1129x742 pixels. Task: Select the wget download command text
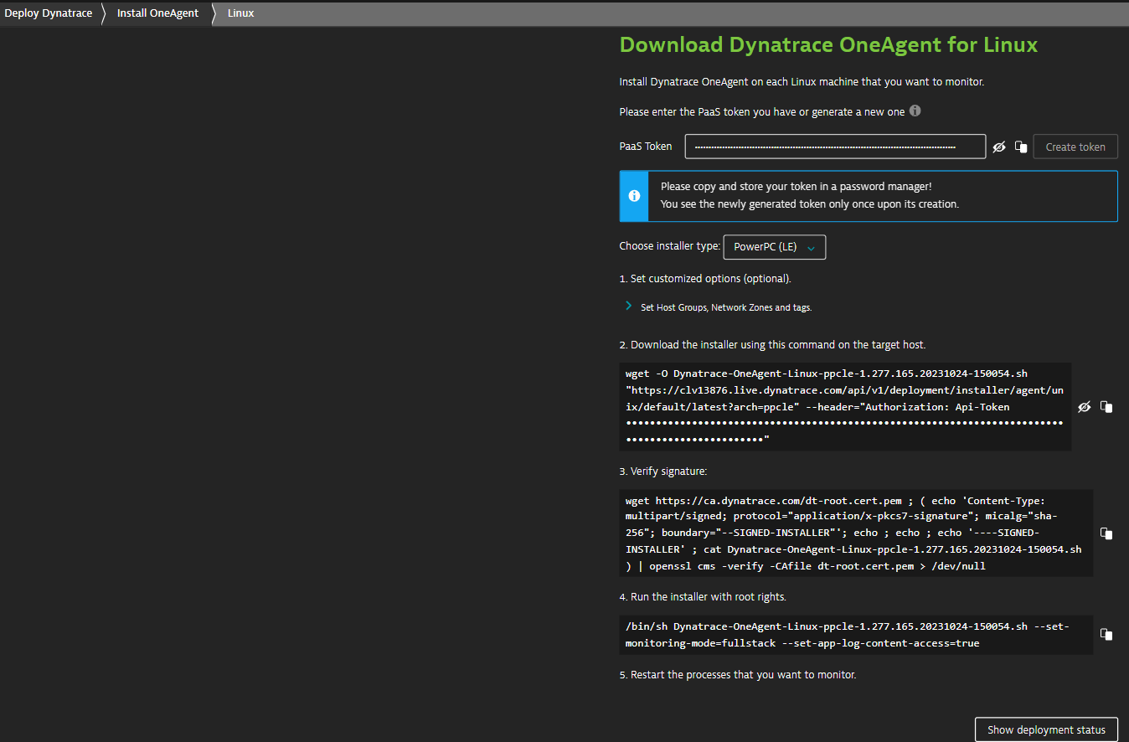click(845, 406)
